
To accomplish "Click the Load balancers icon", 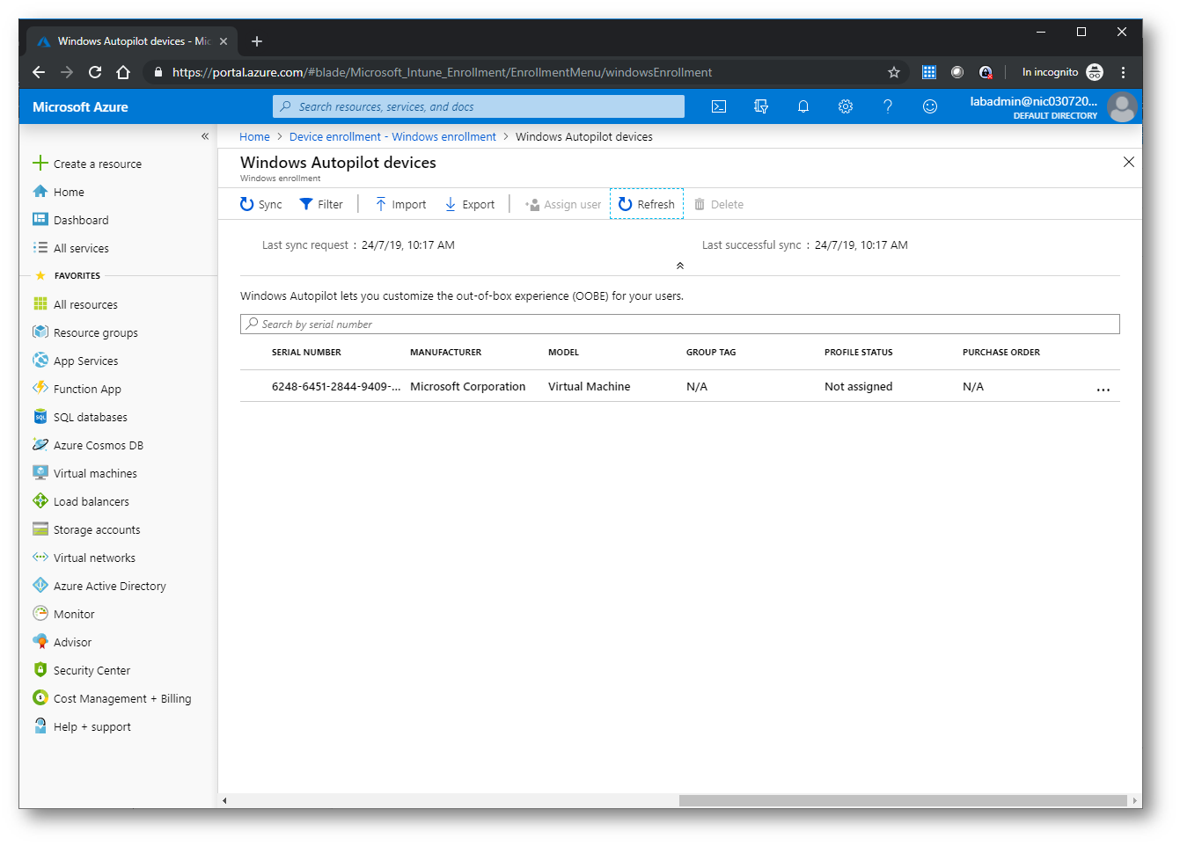I will pyautogui.click(x=40, y=500).
